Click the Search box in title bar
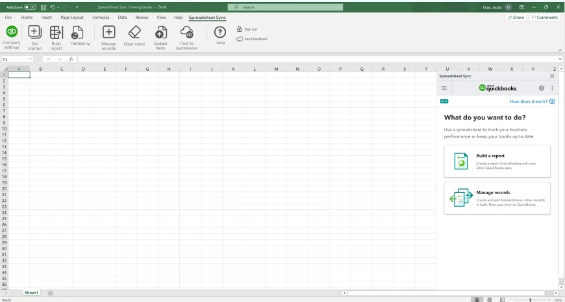 tap(285, 7)
